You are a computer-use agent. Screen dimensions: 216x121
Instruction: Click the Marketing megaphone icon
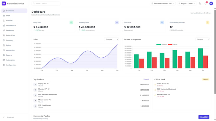(4, 30)
